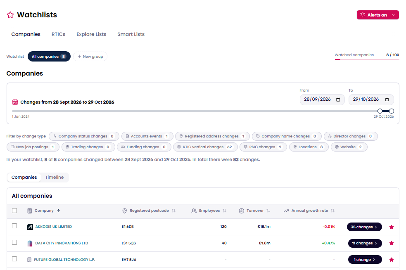The height and width of the screenshot is (270, 406).
Task: Filter by Company name changes
Action: tap(287, 136)
